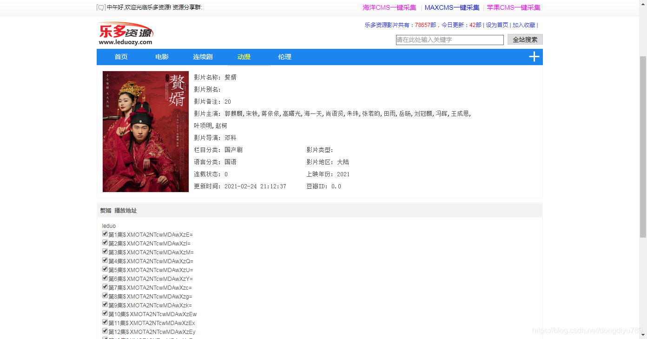Uncheck the 第3集 checkbox

tap(105, 252)
